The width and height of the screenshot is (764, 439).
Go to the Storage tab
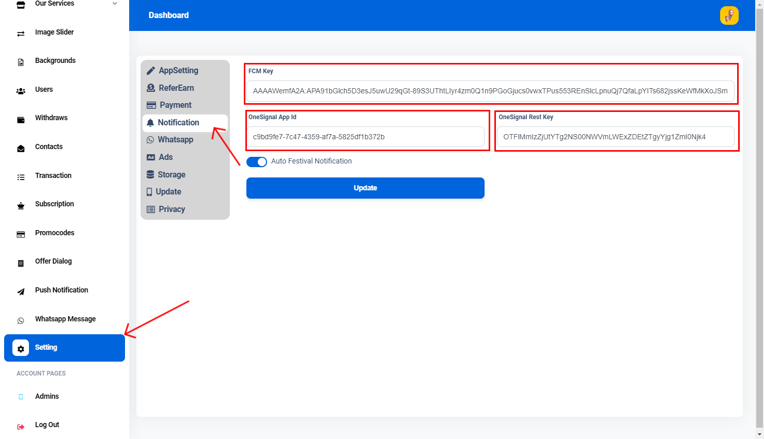[x=185, y=175]
